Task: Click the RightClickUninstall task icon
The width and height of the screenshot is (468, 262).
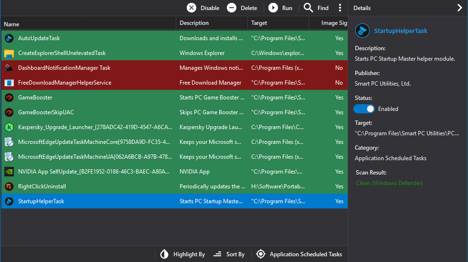Action: pos(9,186)
